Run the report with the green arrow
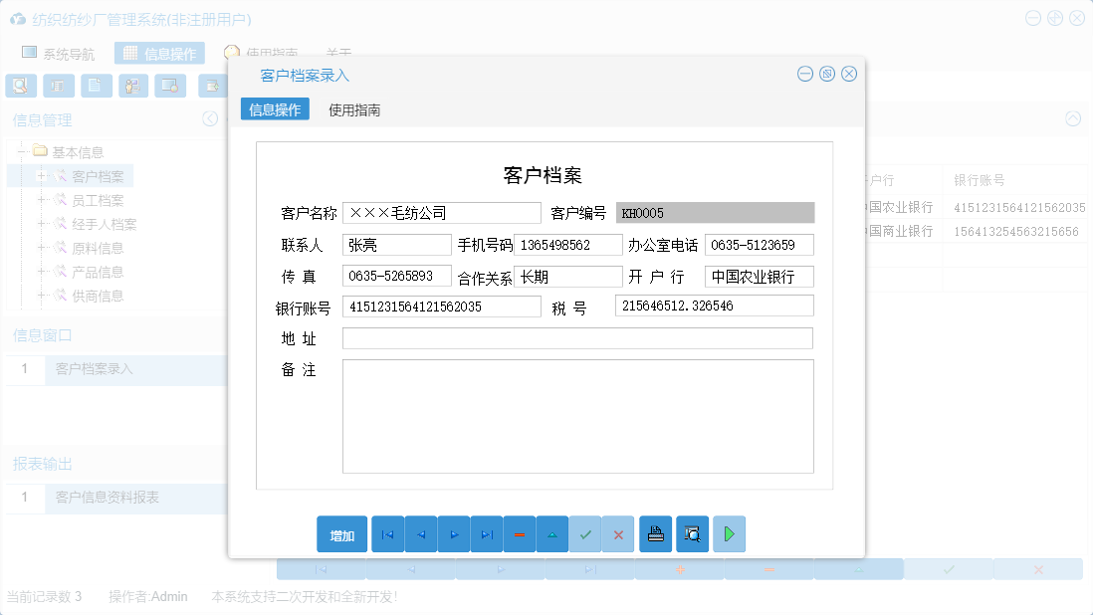 pyautogui.click(x=729, y=534)
